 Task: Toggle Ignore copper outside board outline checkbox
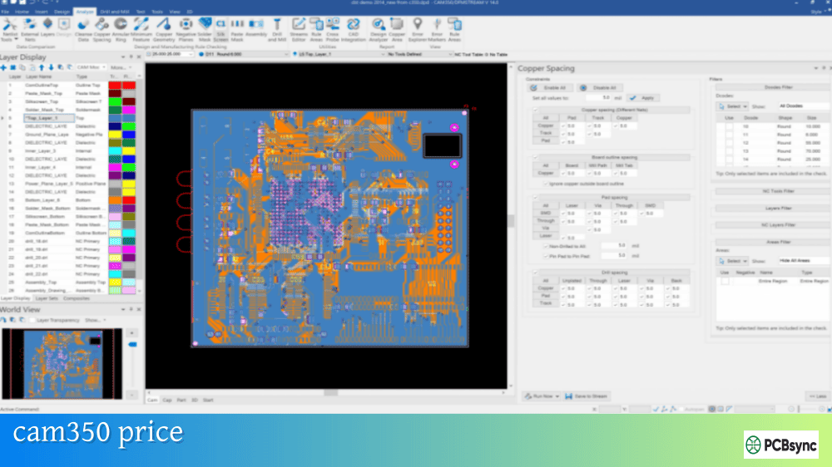[x=544, y=182]
